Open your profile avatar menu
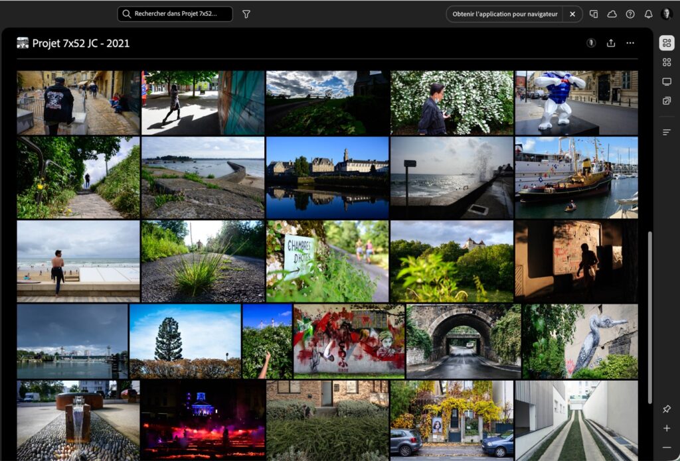Screen dimensions: 680x461 (x=666, y=13)
